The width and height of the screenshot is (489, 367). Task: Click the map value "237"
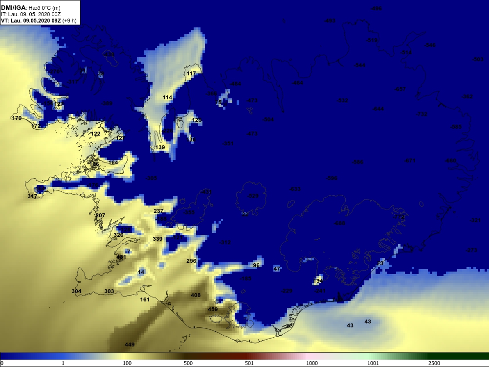point(158,211)
